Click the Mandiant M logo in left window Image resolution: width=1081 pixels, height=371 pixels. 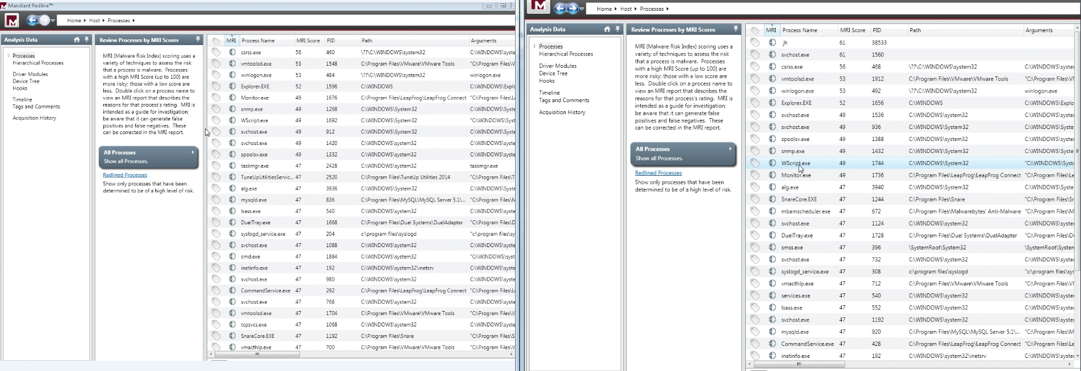12,21
